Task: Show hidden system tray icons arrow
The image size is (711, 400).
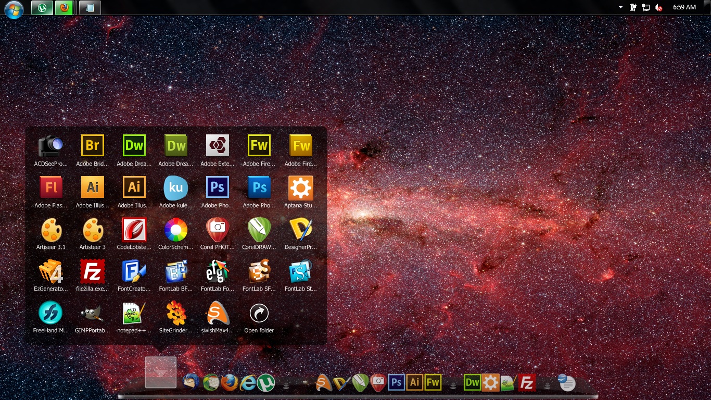Action: (x=620, y=7)
